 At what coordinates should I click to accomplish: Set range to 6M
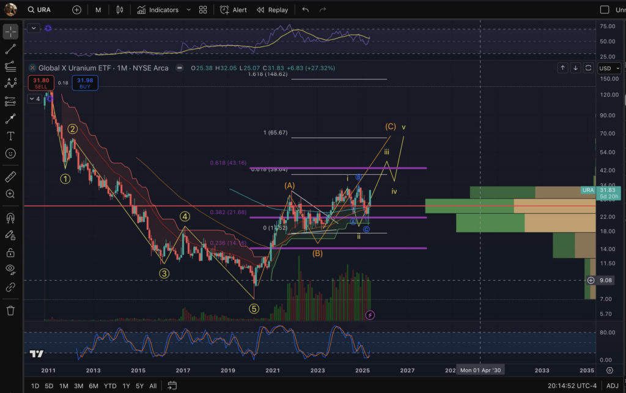(x=94, y=386)
